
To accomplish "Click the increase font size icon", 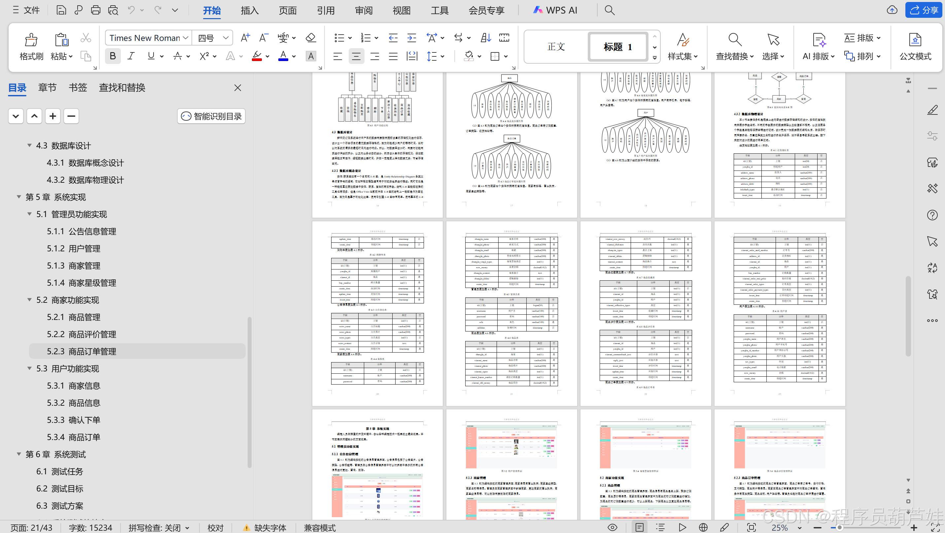I will point(245,38).
